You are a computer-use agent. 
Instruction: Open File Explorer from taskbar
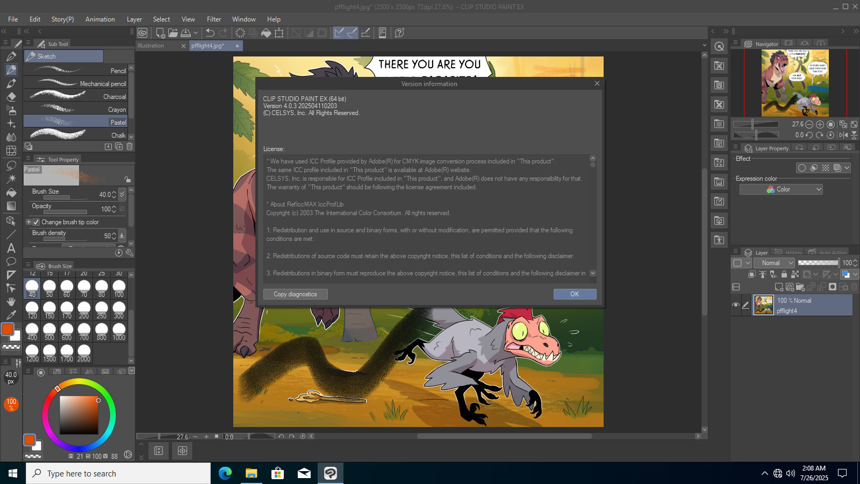251,473
